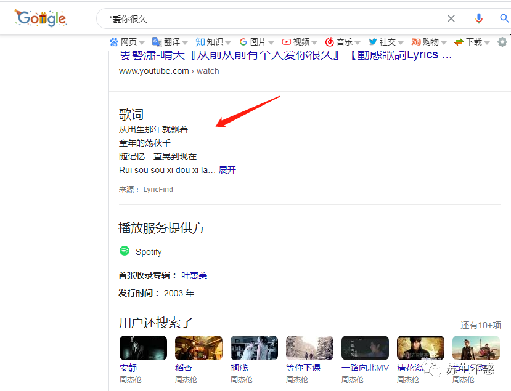The width and height of the screenshot is (511, 391).
Task: Open the 搁浅 song thumbnail
Action: 254,348
